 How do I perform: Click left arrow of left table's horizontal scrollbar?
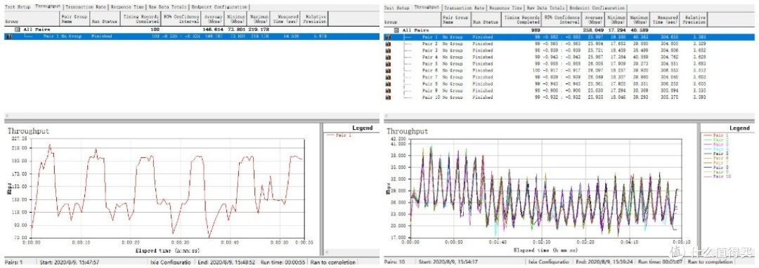[7, 116]
